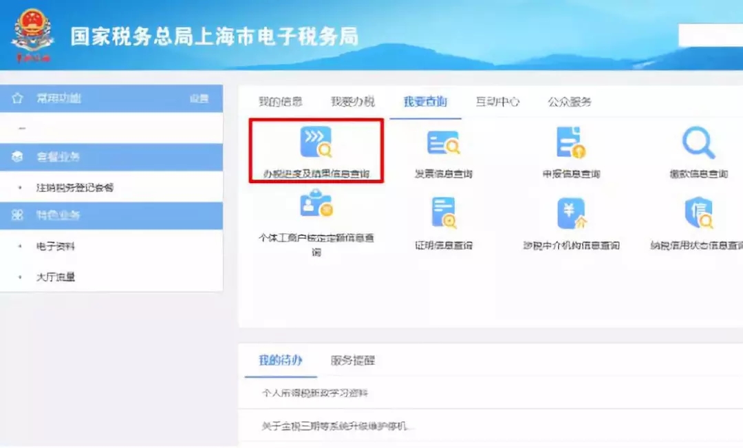The image size is (743, 448).
Task: Open 办税进度及结果信息查询 icon
Action: (x=316, y=142)
